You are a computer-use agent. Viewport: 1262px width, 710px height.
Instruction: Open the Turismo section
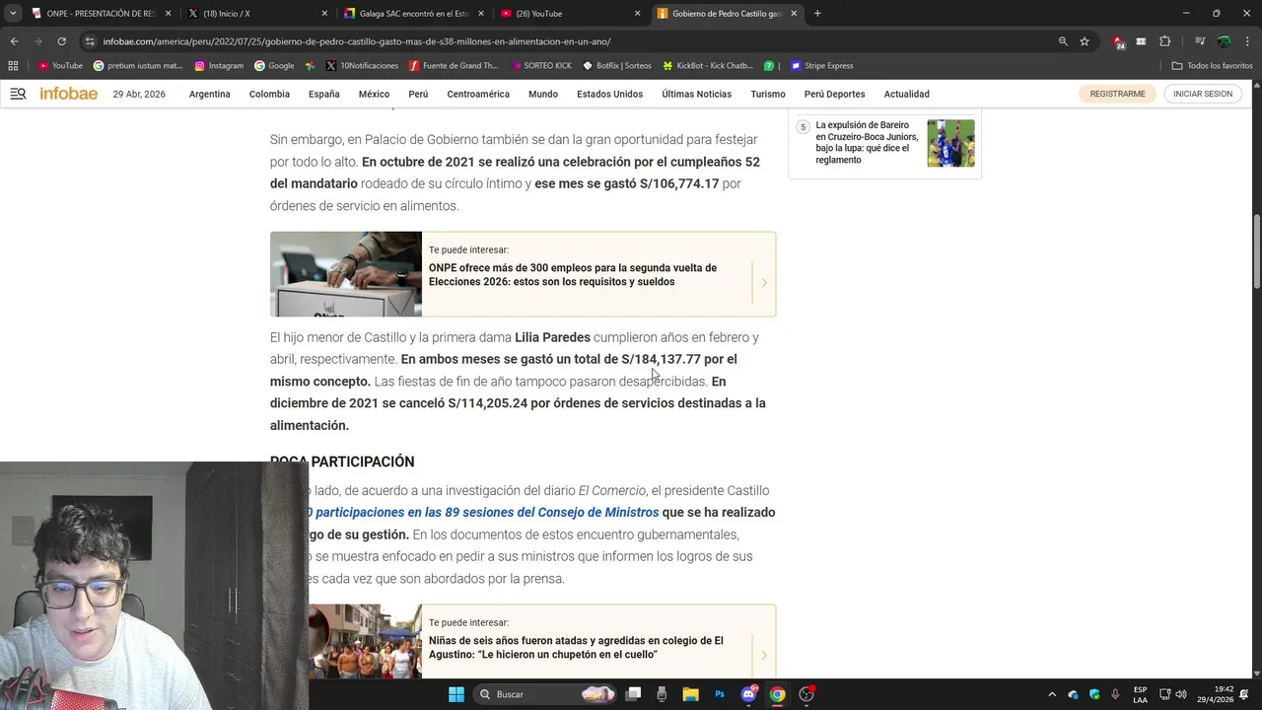click(768, 94)
